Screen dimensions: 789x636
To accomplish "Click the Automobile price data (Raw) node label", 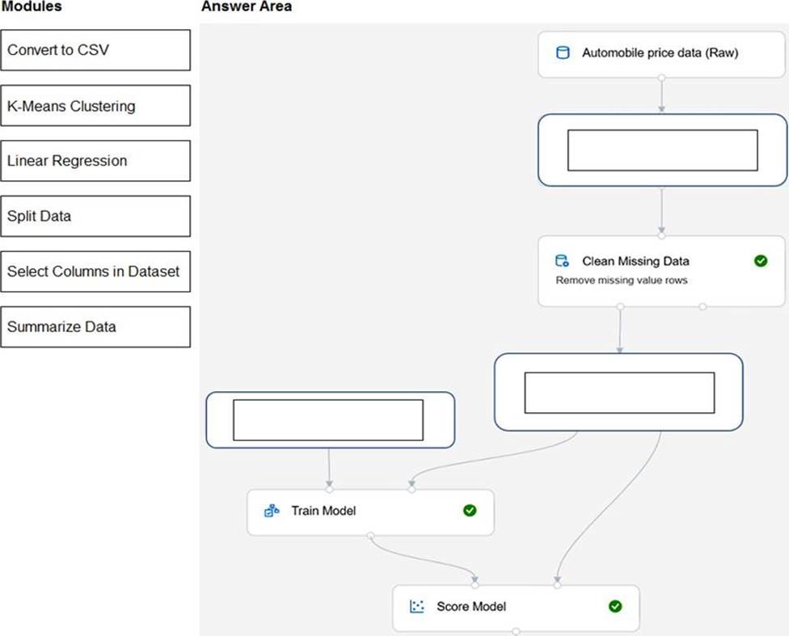I will click(x=660, y=53).
